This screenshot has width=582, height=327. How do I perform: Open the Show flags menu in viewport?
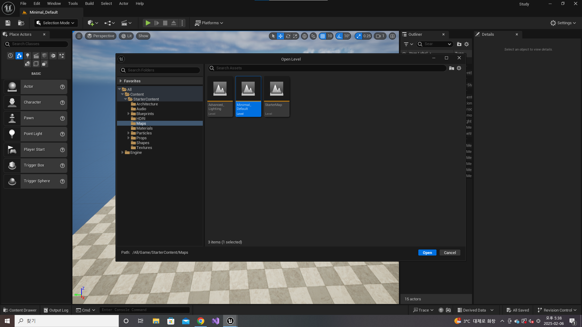coord(143,36)
